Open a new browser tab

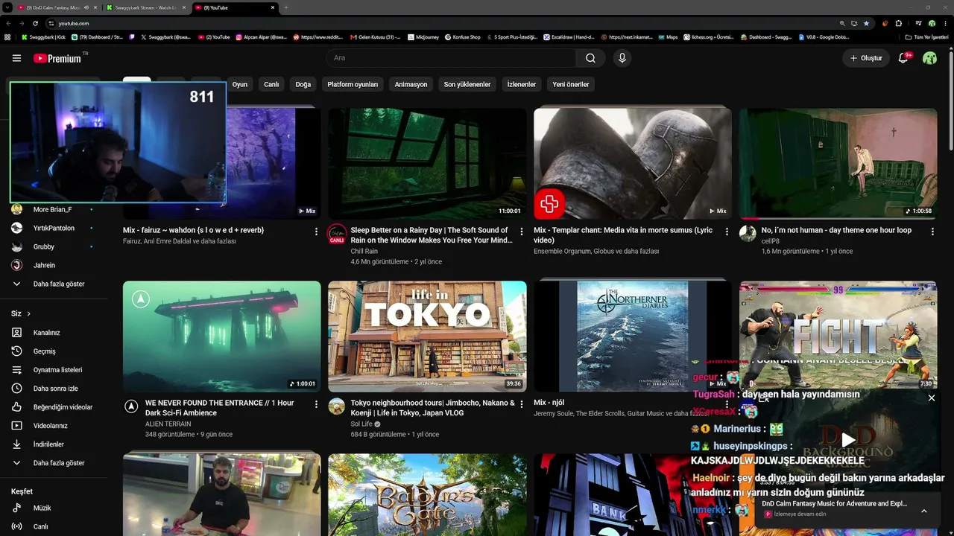click(x=286, y=7)
